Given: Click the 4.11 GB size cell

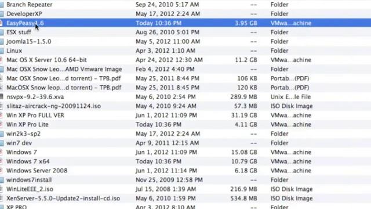Looking at the screenshot, I should click(246, 125).
